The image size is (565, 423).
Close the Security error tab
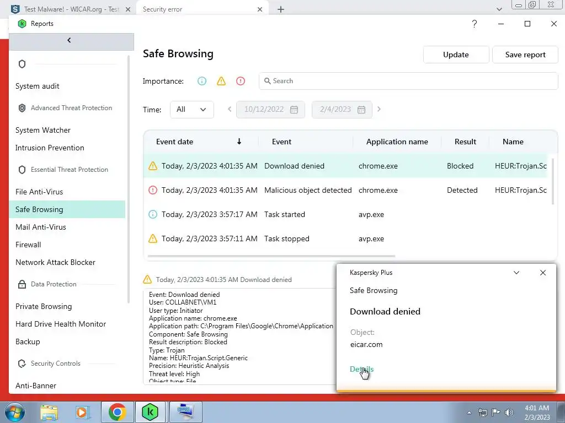[260, 9]
